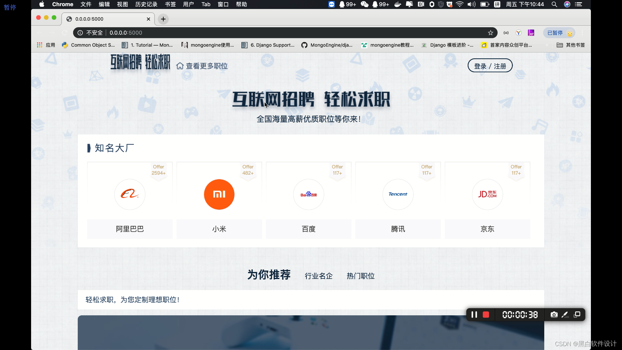Click the 百度 company label
The image size is (622, 350).
click(x=308, y=229)
